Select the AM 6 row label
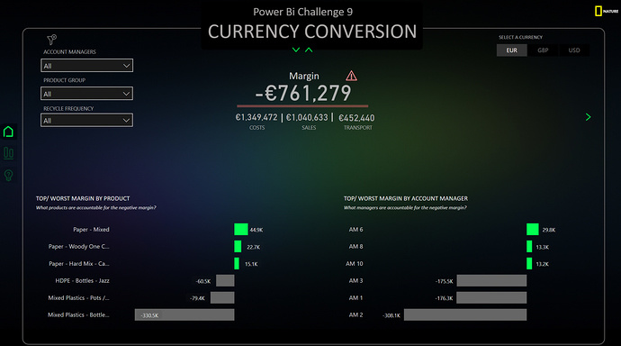The image size is (621, 346). point(355,230)
